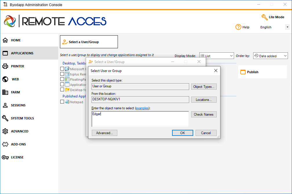Open the Advanced search button in dialog
This screenshot has width=292, height=194.
click(105, 133)
